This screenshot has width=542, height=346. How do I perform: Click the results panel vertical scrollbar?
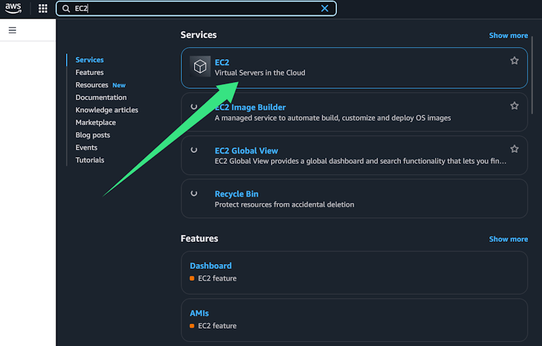tap(532, 76)
